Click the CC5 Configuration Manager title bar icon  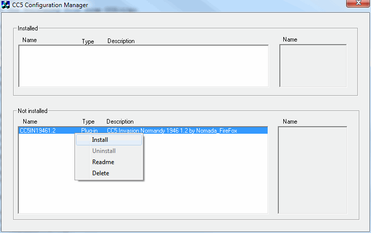click(6, 5)
